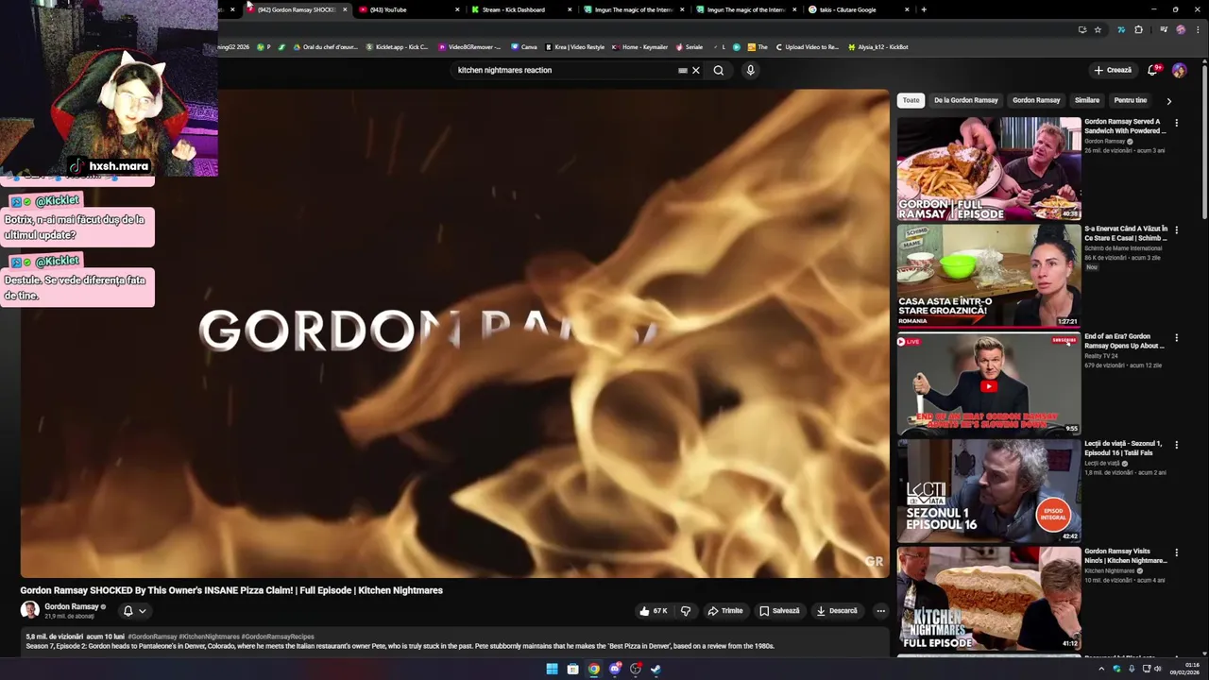
Task: Select the Toate filter chip
Action: (x=911, y=100)
